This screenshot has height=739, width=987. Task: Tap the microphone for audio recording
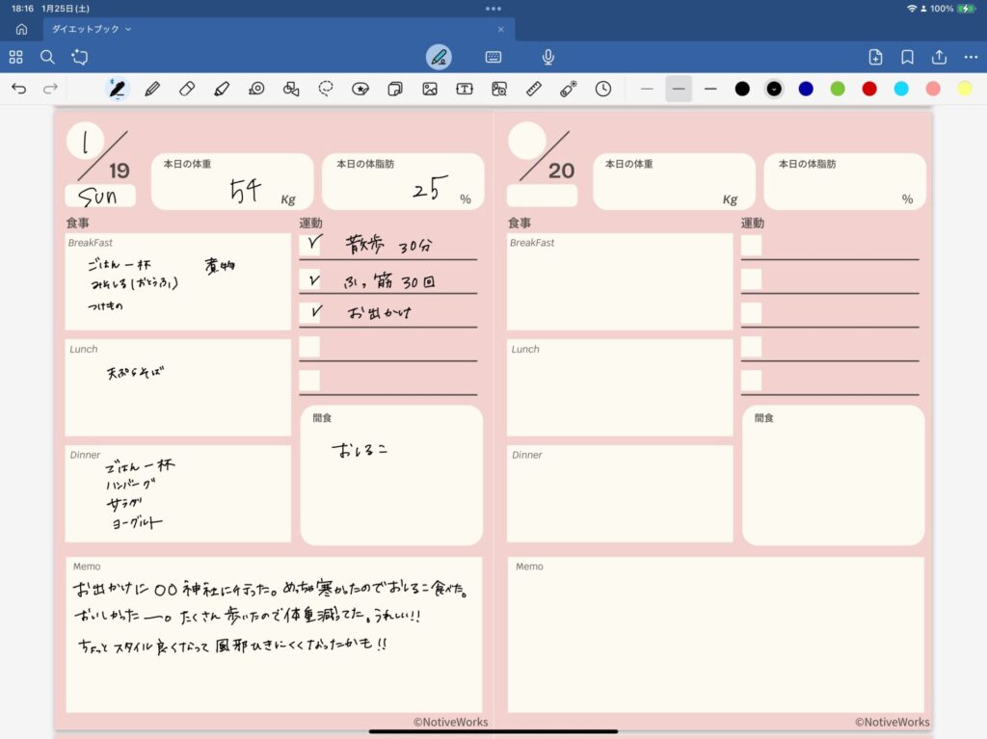547,57
